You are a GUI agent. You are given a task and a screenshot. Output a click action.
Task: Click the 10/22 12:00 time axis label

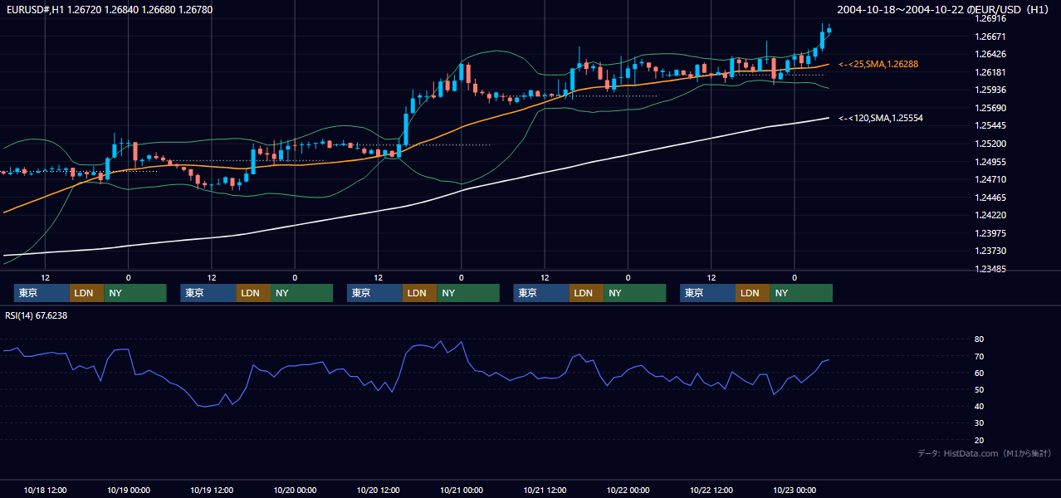[x=711, y=490]
